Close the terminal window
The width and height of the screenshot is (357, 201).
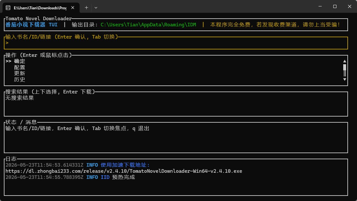coord(350,7)
